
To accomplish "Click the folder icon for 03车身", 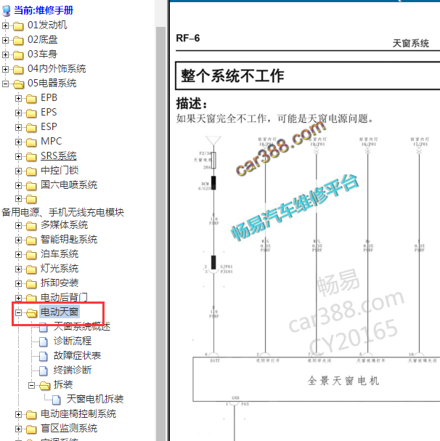I will tap(18, 54).
